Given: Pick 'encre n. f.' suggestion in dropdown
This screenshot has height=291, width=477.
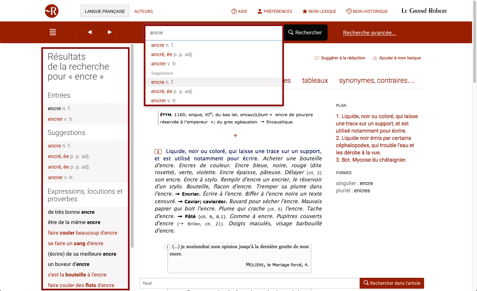Looking at the screenshot, I should coord(214,82).
